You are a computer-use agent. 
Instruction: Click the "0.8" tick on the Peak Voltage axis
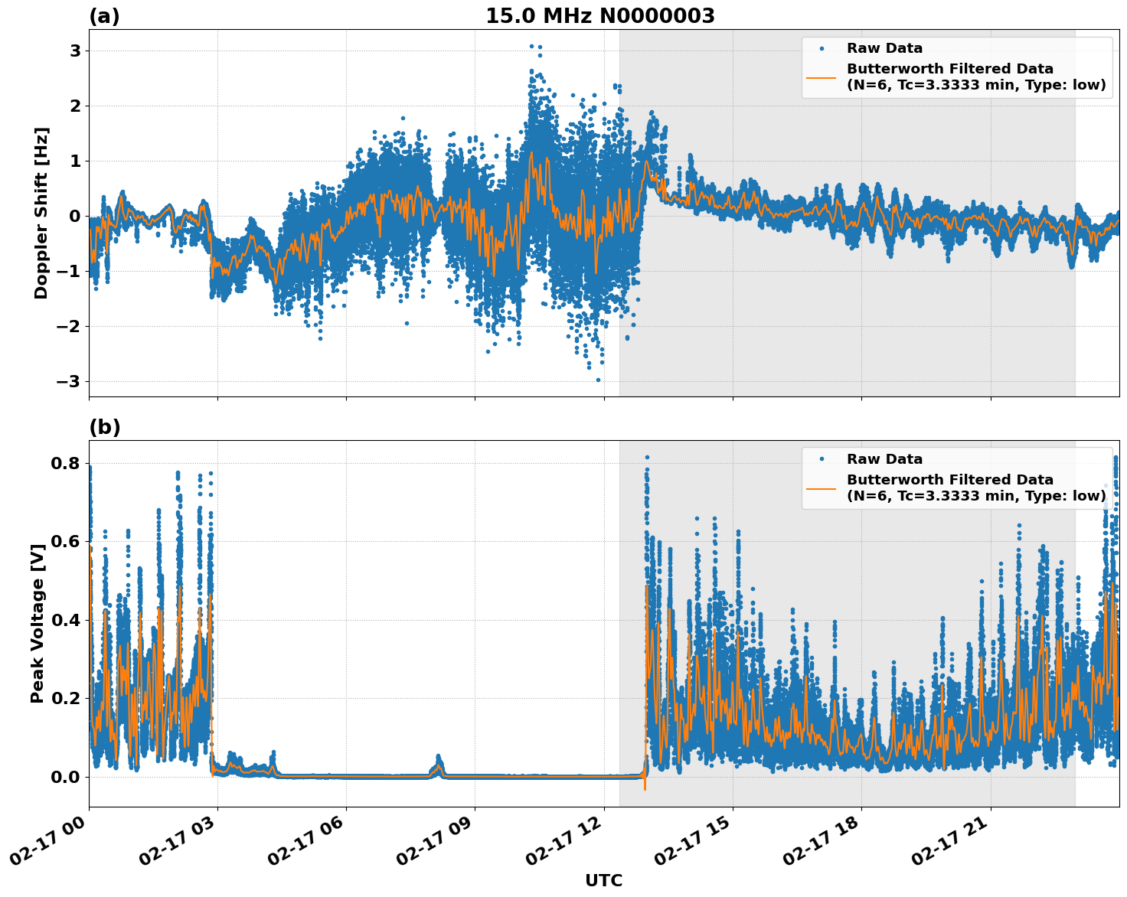coord(64,463)
